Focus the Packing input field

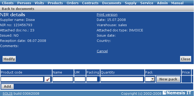click(92, 79)
